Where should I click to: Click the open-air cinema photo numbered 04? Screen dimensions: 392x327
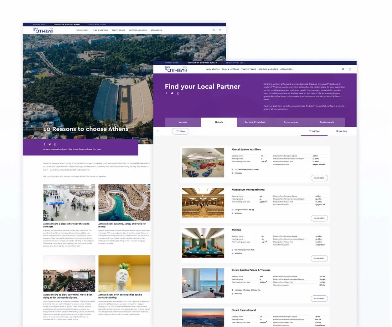[x=69, y=273]
